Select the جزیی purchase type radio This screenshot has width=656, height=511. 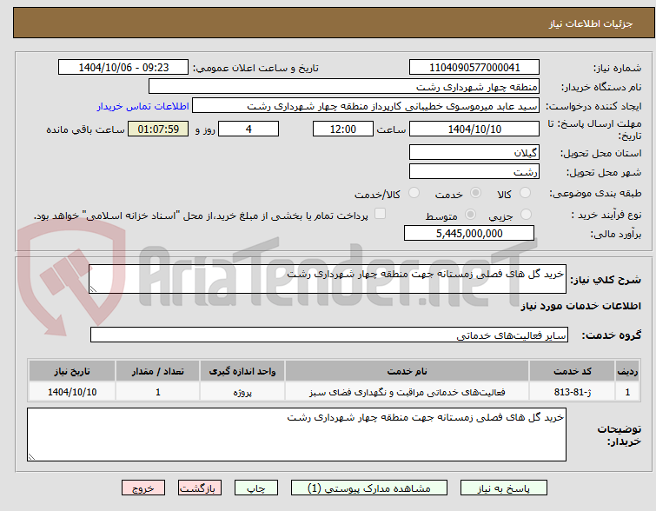click(526, 215)
